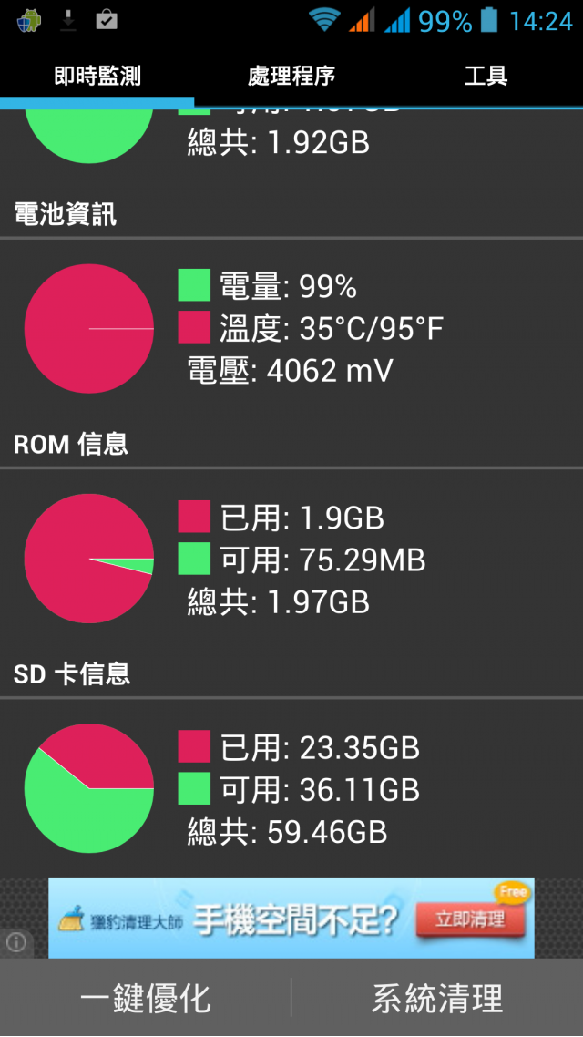Image resolution: width=583 pixels, height=1037 pixels.
Task: Tap the 一鍵優化 button
Action: pos(146,997)
